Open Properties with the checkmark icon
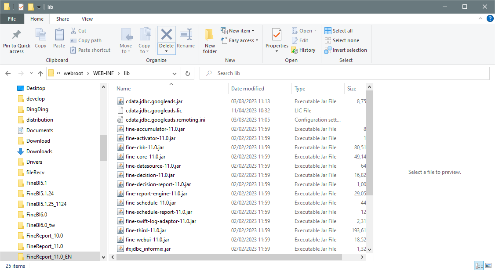Screen dimensions: 495x270 277,35
